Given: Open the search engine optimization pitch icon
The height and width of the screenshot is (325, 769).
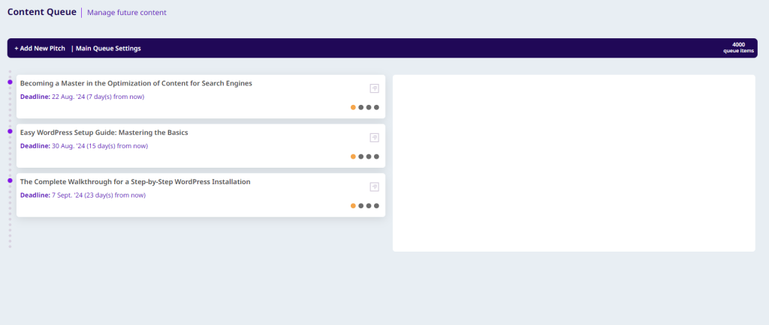Looking at the screenshot, I should click(374, 88).
